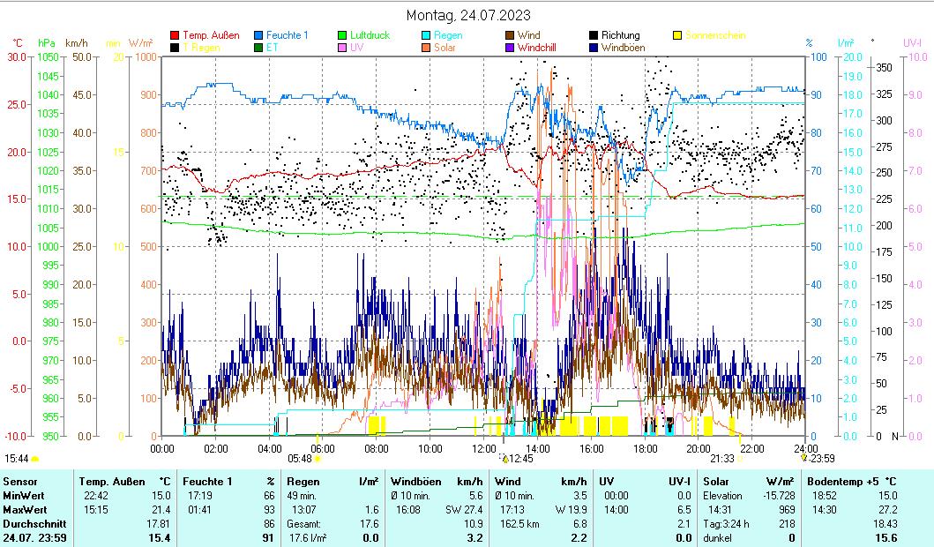Click the yellow sunrise marker beside 05:48
The width and height of the screenshot is (934, 547).
click(318, 459)
